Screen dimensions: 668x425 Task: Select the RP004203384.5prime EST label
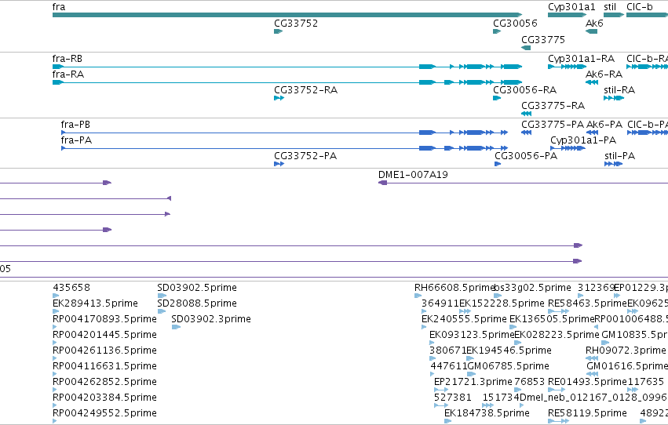104,398
